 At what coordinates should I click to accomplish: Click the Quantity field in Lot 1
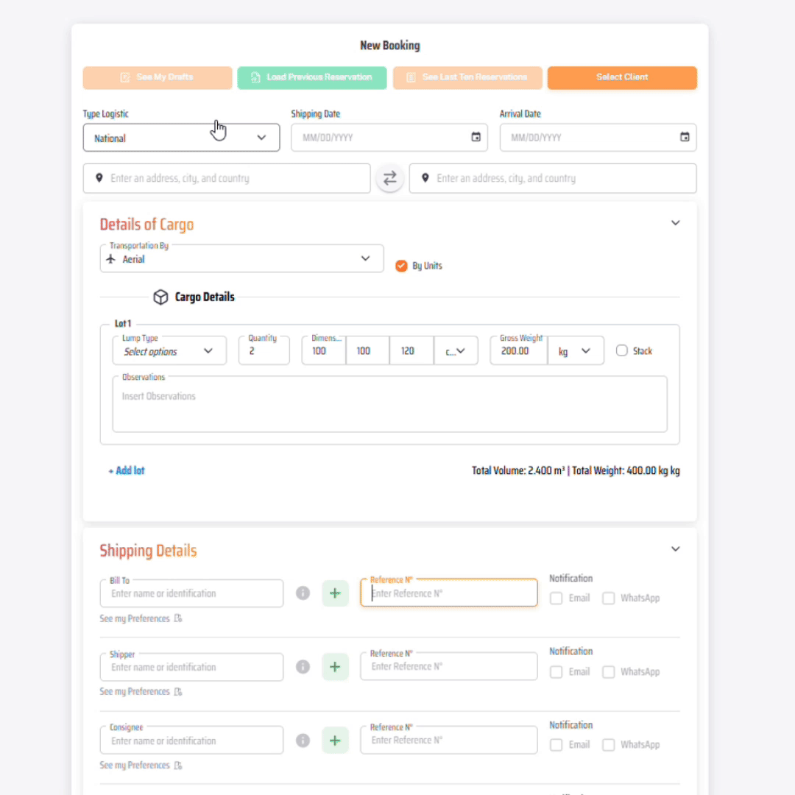click(x=264, y=350)
